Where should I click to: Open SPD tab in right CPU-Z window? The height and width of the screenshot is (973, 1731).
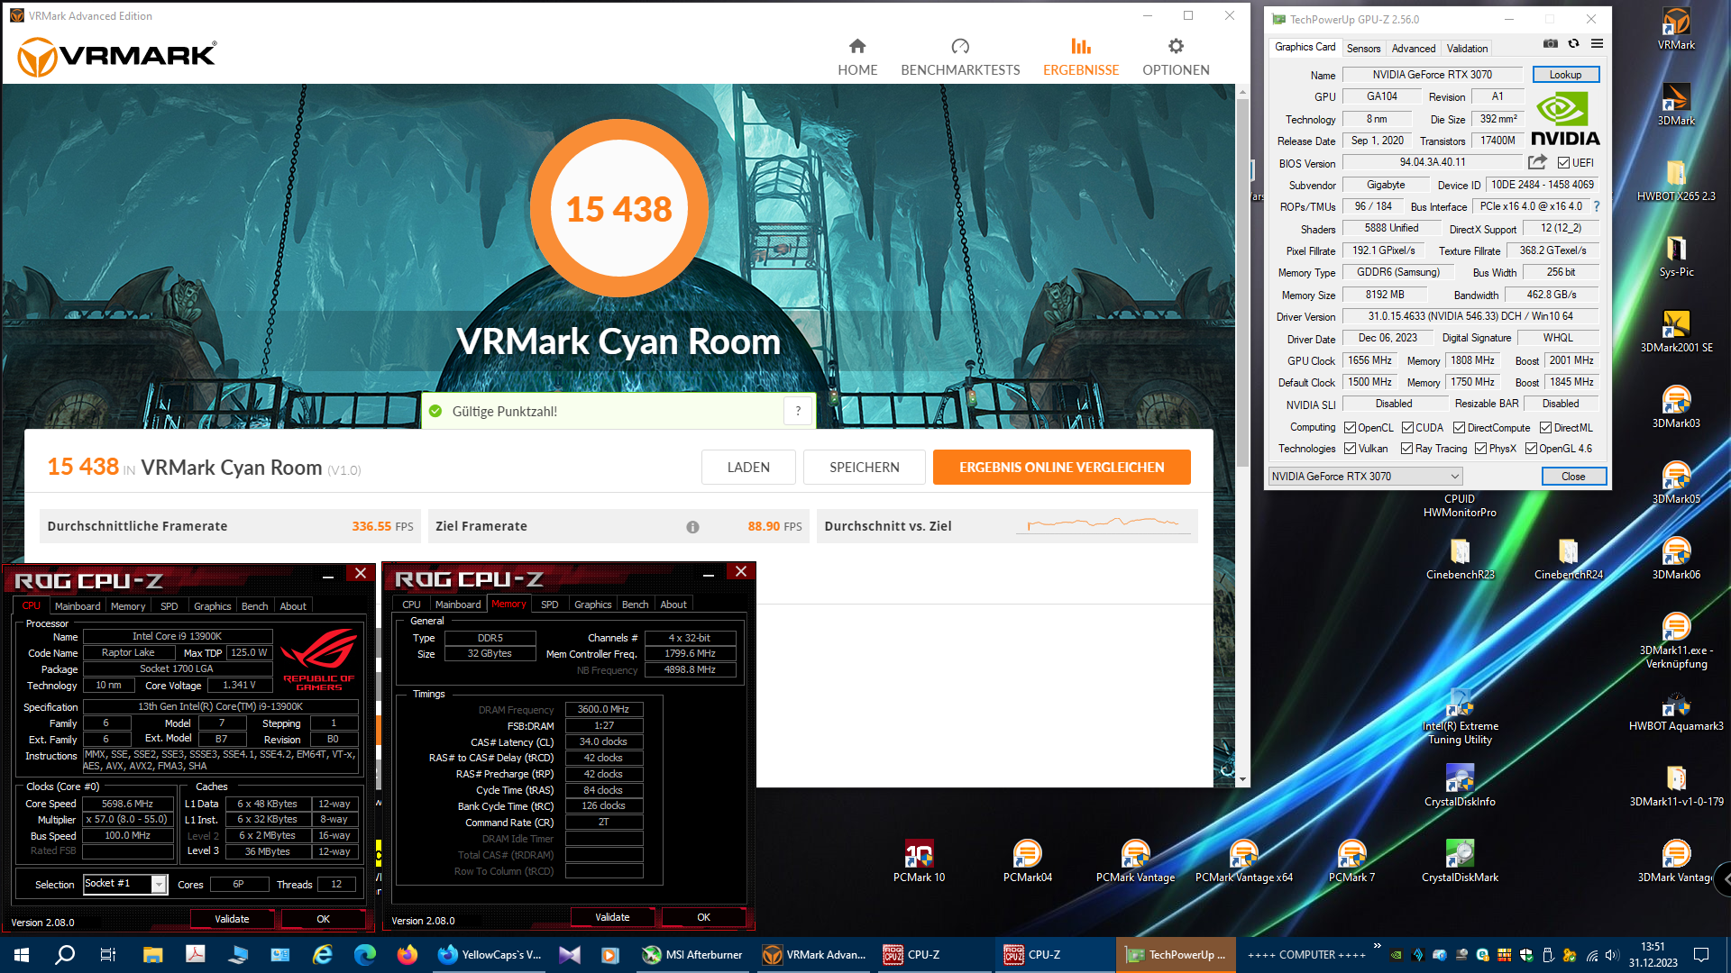[550, 605]
